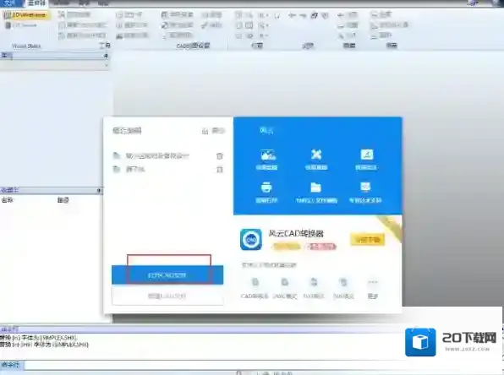This screenshot has width=504, height=375.
Task: Click the white button below blue button
Action: pos(167,296)
